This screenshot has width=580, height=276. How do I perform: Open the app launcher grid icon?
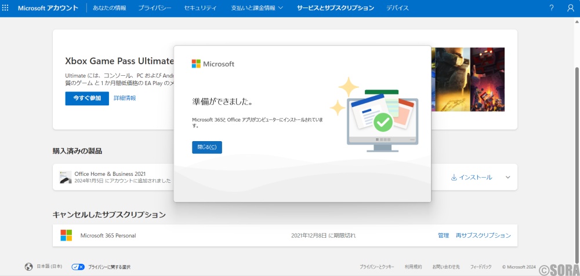(5, 8)
